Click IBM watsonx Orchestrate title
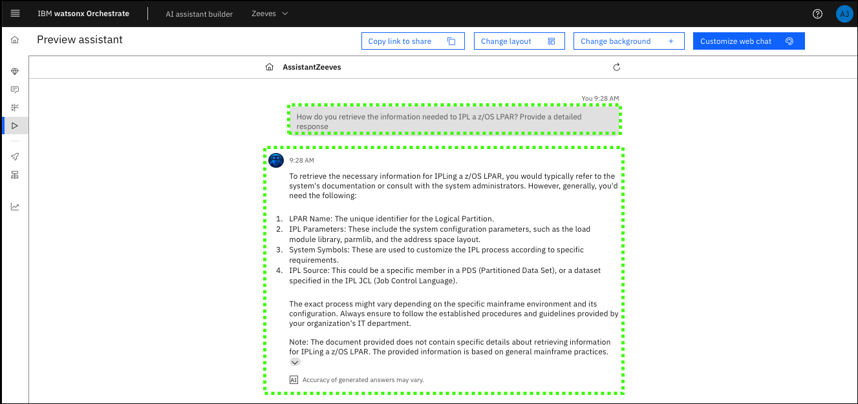The height and width of the screenshot is (404, 858). (x=83, y=14)
